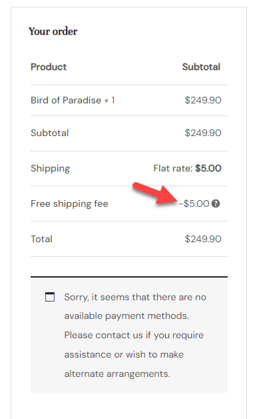This screenshot has width=259, height=419.
Task: Click the -$5.00 fee amount
Action: point(194,203)
